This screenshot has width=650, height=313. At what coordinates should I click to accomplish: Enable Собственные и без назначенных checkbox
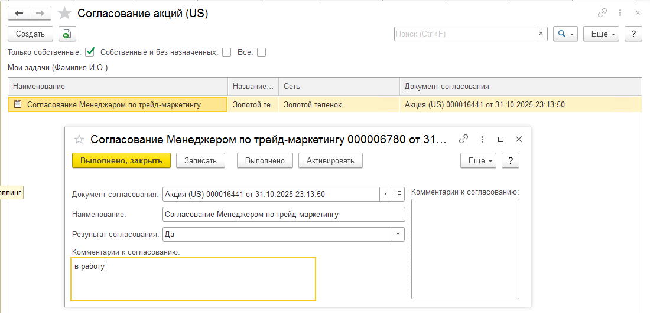[226, 52]
